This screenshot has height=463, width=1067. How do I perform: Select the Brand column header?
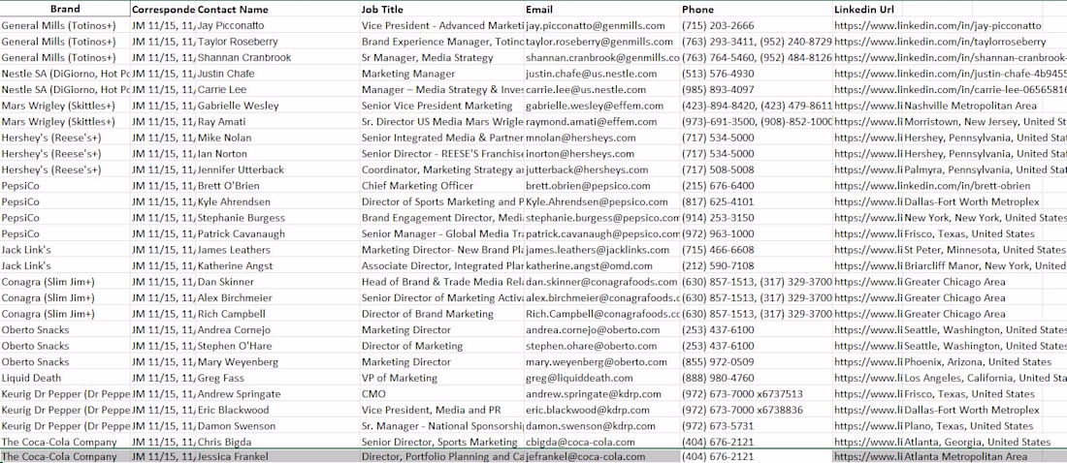(65, 9)
